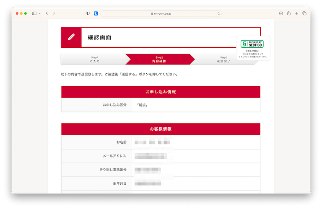Show the tab overview

click(x=304, y=13)
